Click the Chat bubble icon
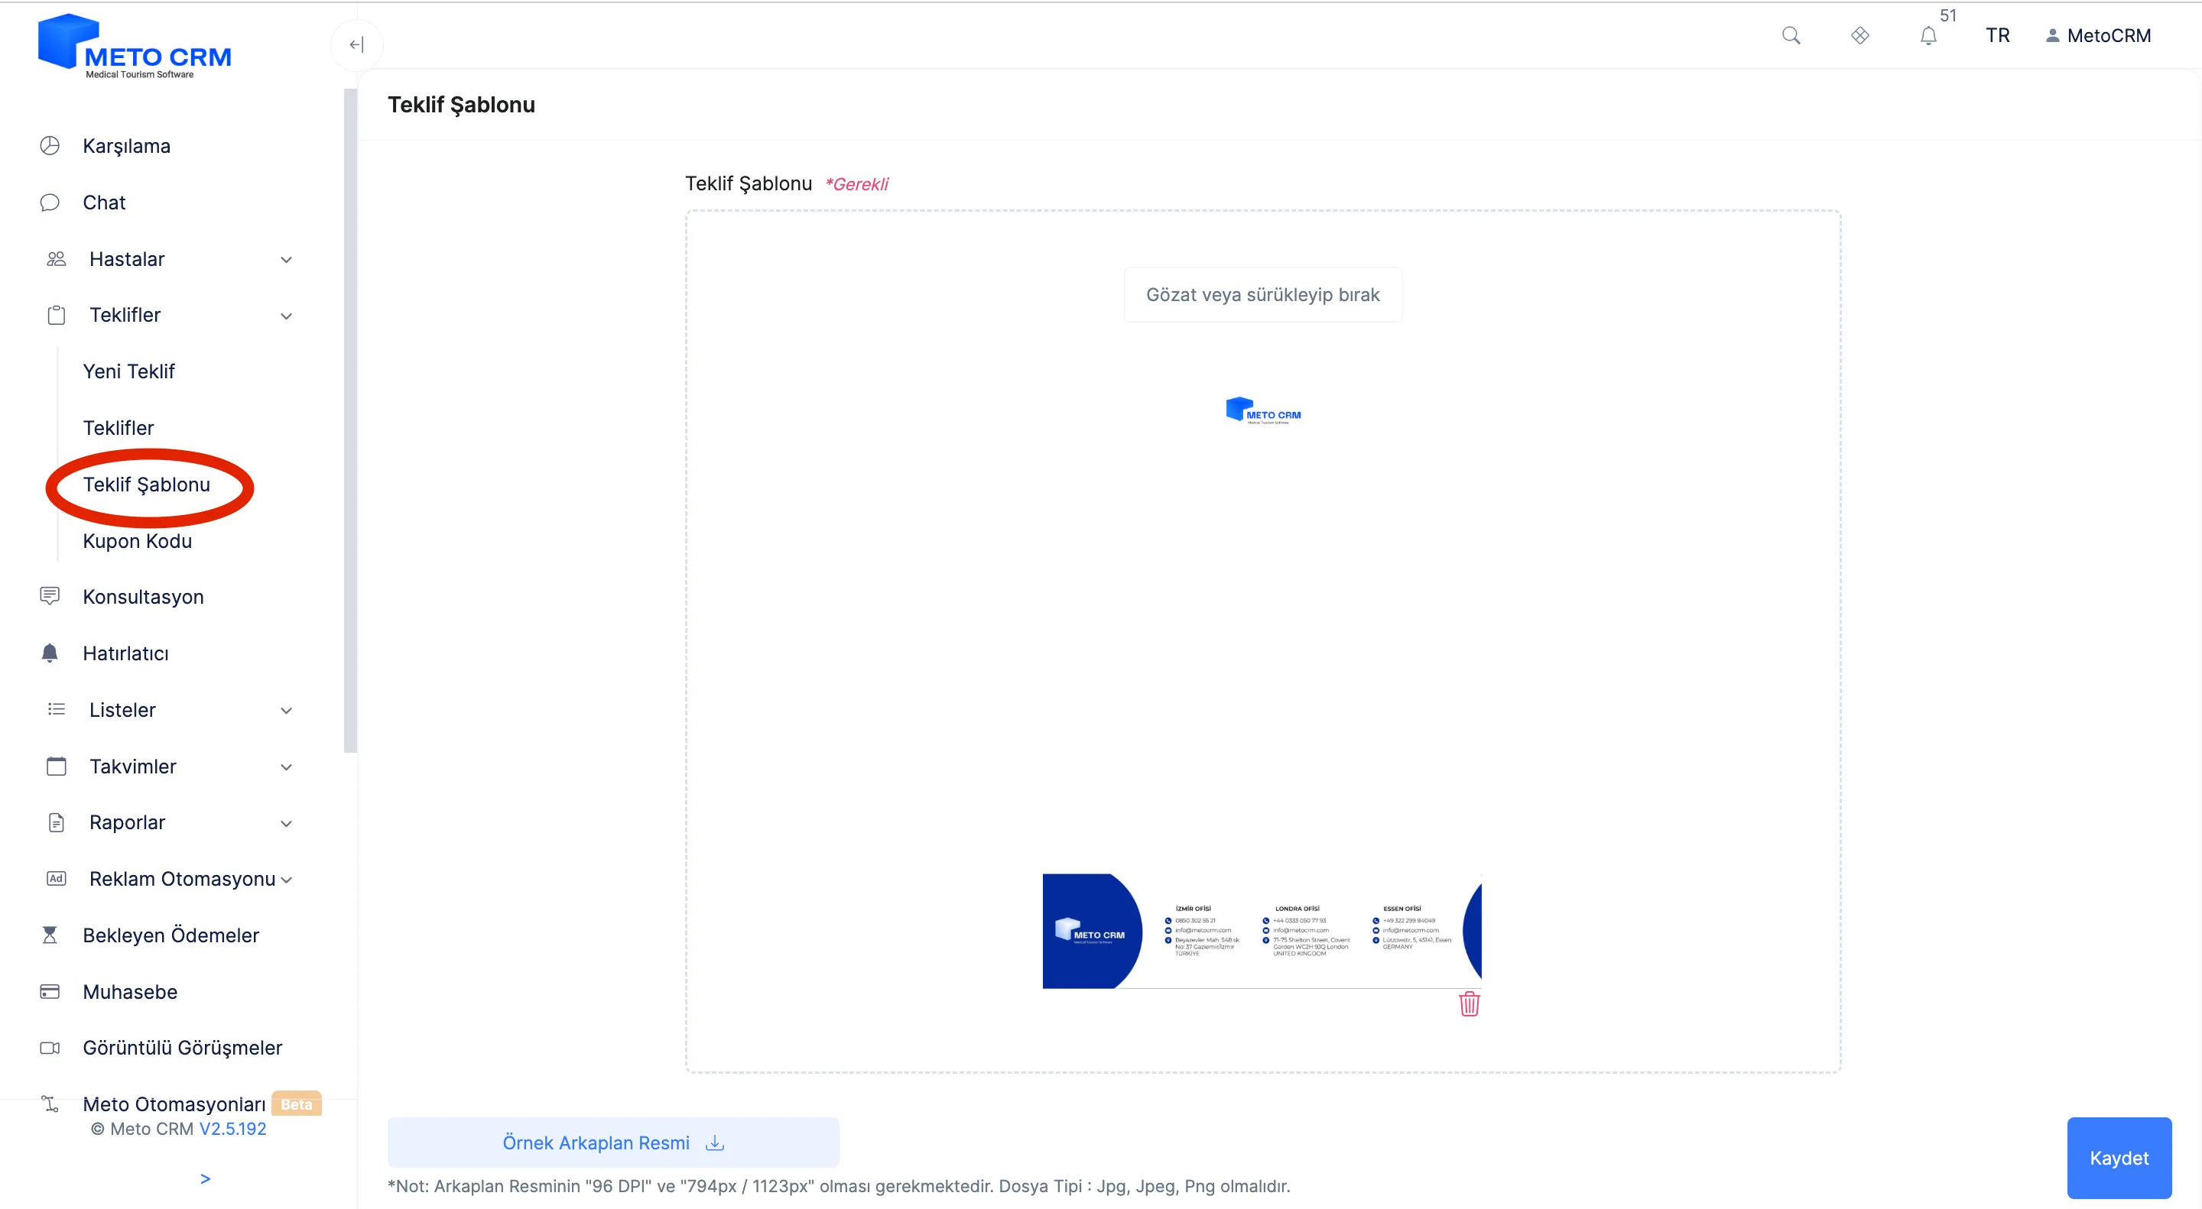2202x1209 pixels. [50, 203]
